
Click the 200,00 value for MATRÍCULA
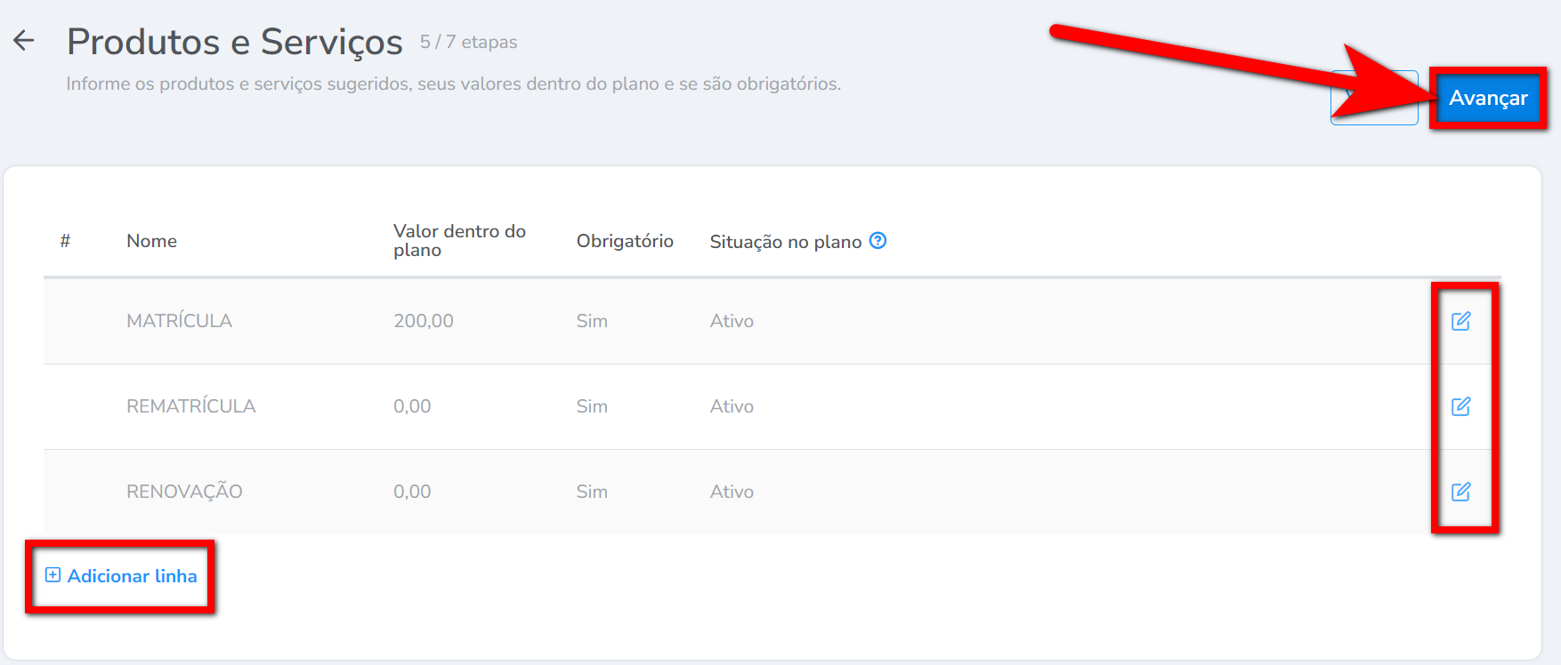[x=423, y=321]
